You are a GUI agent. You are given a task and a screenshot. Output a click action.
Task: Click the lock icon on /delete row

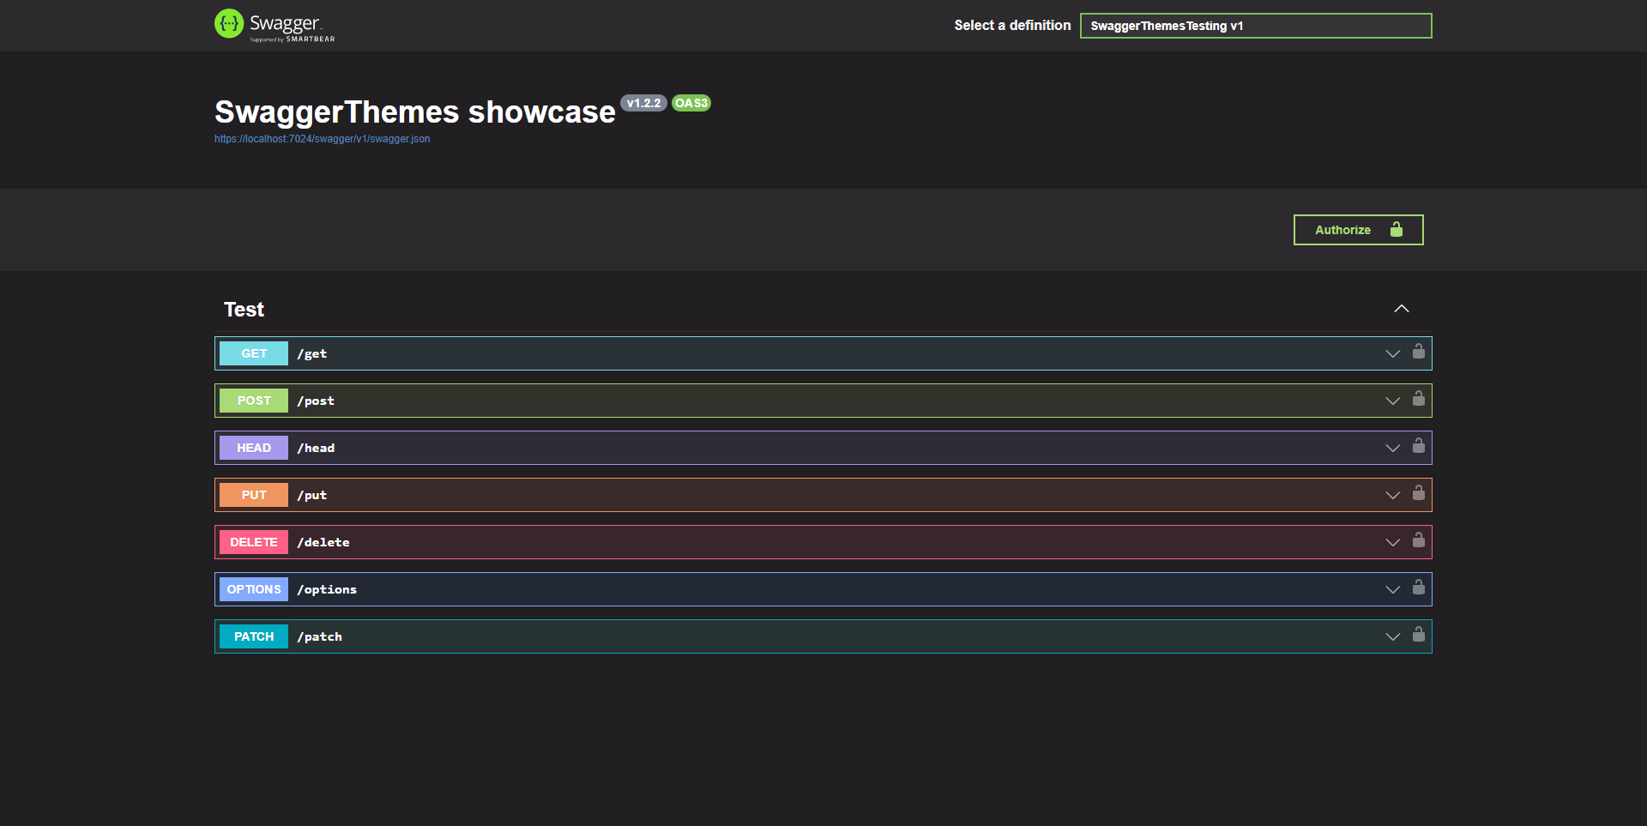tap(1419, 540)
